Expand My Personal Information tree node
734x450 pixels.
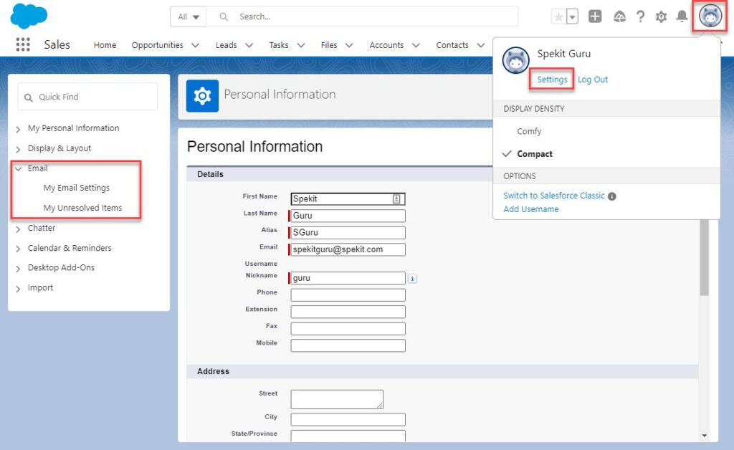click(18, 129)
